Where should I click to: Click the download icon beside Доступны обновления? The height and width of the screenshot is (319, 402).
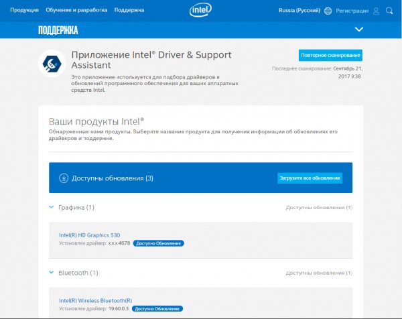pyautogui.click(x=64, y=178)
